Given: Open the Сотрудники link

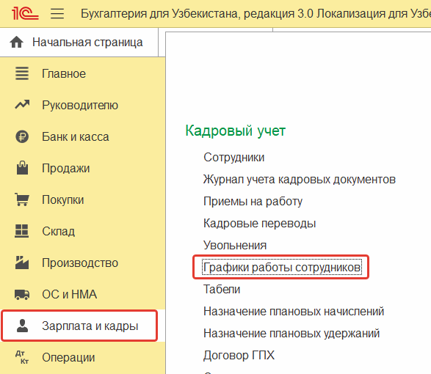Looking at the screenshot, I should point(234,158).
